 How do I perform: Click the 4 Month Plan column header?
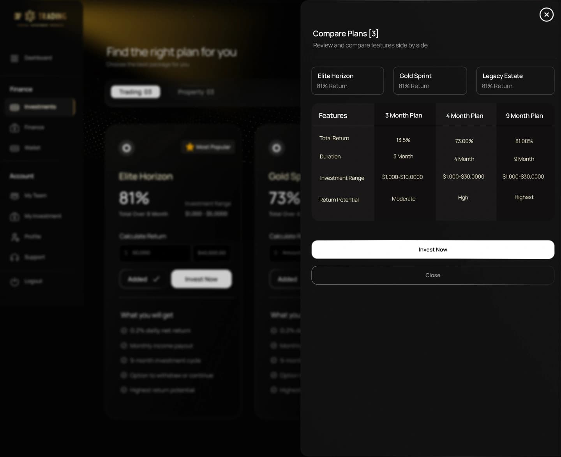(x=464, y=116)
